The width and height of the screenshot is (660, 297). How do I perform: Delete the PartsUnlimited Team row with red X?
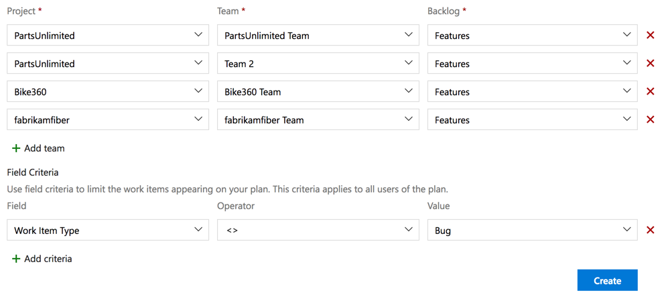pyautogui.click(x=650, y=36)
